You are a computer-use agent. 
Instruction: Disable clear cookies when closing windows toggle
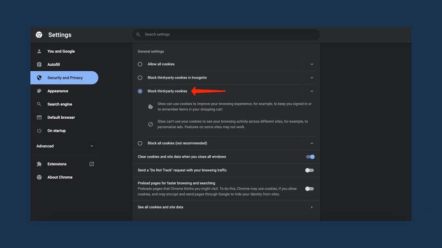pos(310,157)
